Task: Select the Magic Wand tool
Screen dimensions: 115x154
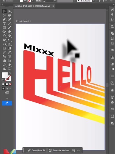Action: [x=4, y=15]
